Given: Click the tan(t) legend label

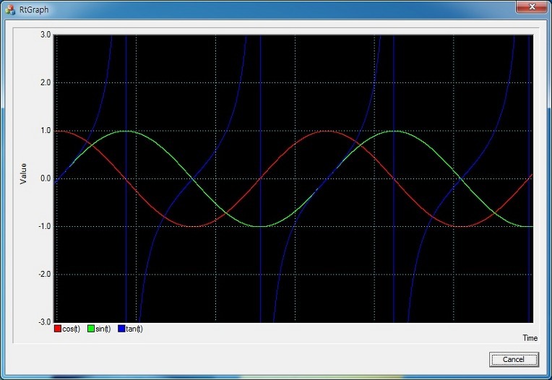Looking at the screenshot, I should [134, 329].
